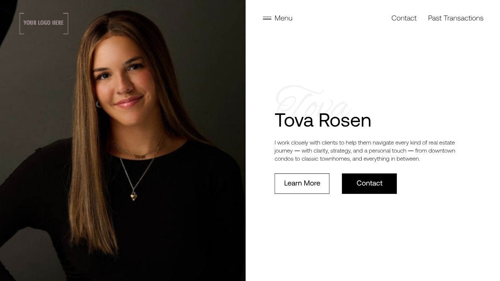Click the Learn More outlined button
This screenshot has height=281, width=500.
pos(302,183)
